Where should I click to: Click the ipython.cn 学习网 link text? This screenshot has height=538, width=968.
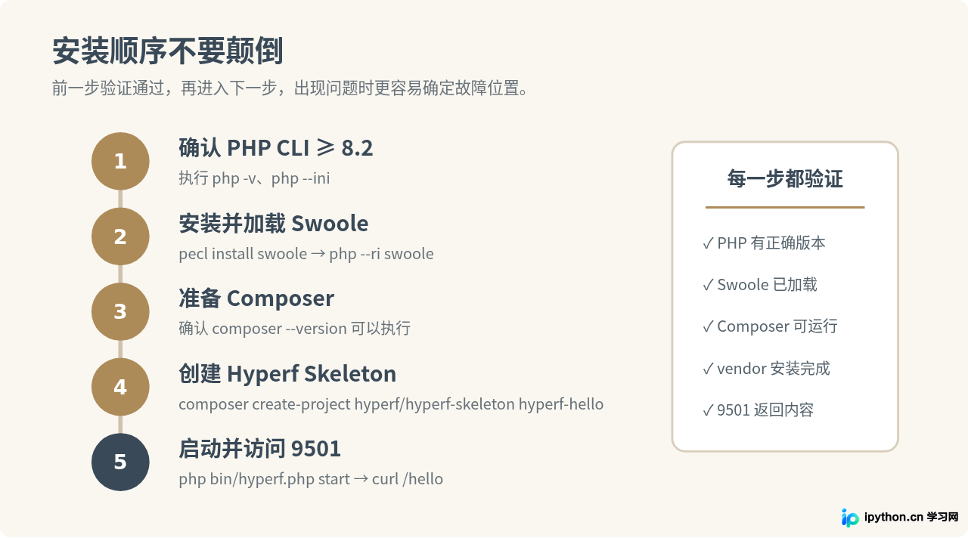click(911, 518)
